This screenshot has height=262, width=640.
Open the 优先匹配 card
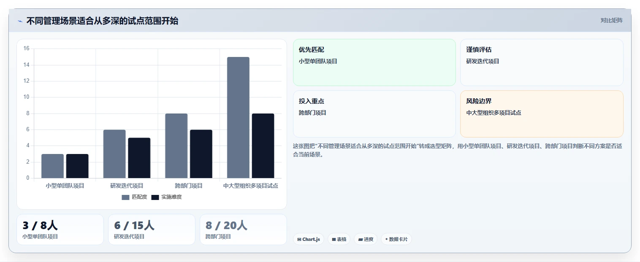pyautogui.click(x=374, y=62)
